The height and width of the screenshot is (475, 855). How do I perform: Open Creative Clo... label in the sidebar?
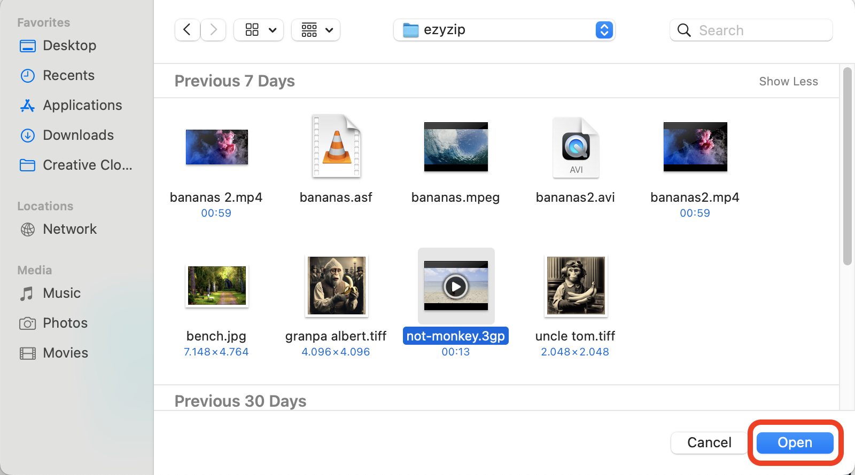point(88,165)
